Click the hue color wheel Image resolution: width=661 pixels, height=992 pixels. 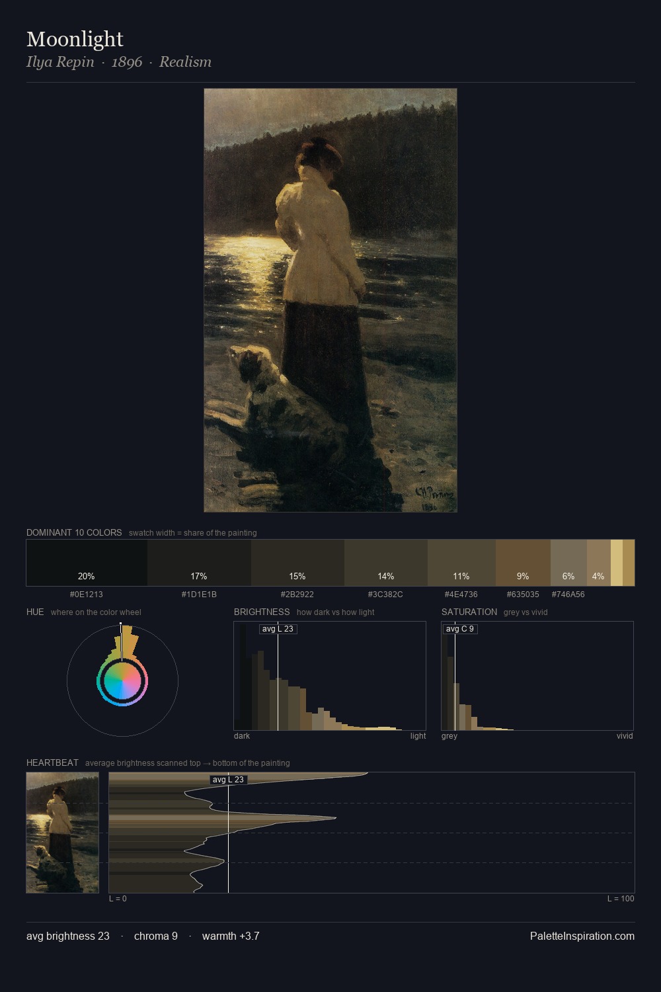click(x=122, y=681)
